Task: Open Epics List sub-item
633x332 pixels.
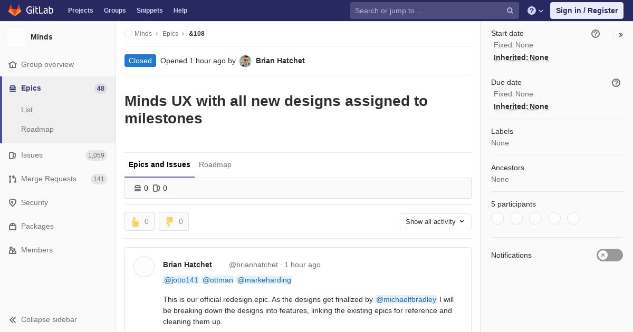Action: [x=27, y=110]
